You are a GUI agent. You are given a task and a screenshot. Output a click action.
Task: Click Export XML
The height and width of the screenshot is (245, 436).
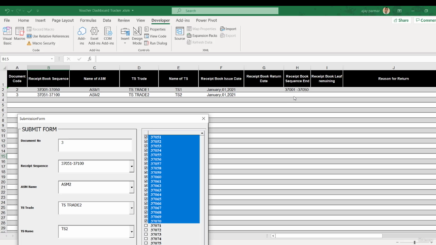[x=228, y=35]
